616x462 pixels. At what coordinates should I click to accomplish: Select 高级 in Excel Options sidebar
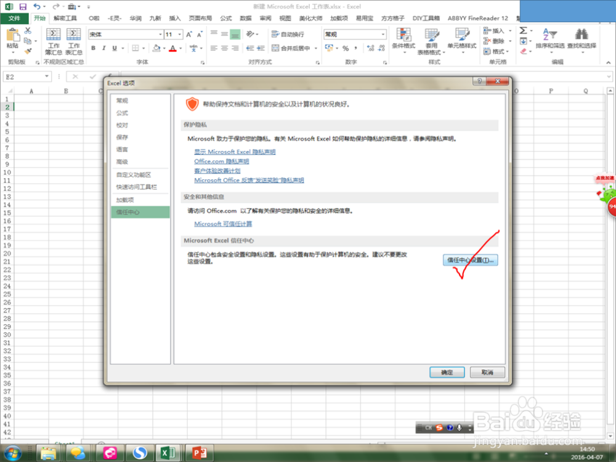(x=140, y=161)
